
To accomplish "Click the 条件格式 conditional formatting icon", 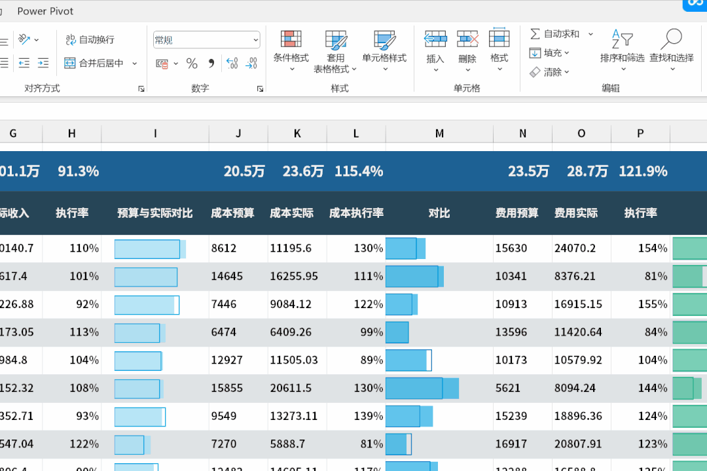I will pos(291,40).
